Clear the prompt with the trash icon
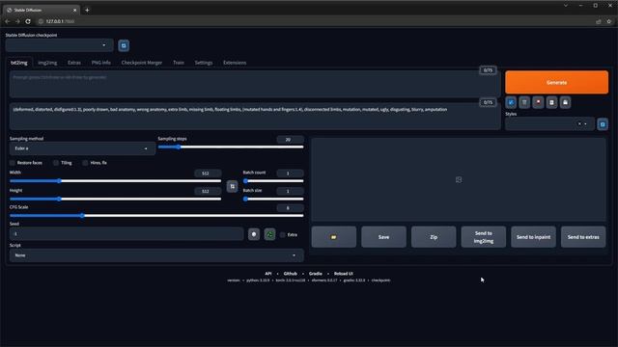The image size is (618, 347). coord(524,102)
